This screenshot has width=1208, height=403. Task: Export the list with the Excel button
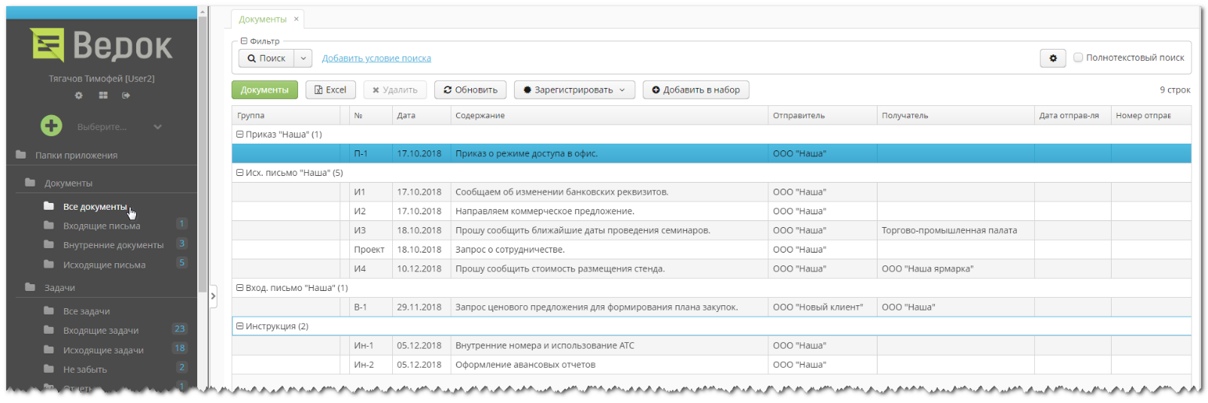(330, 90)
